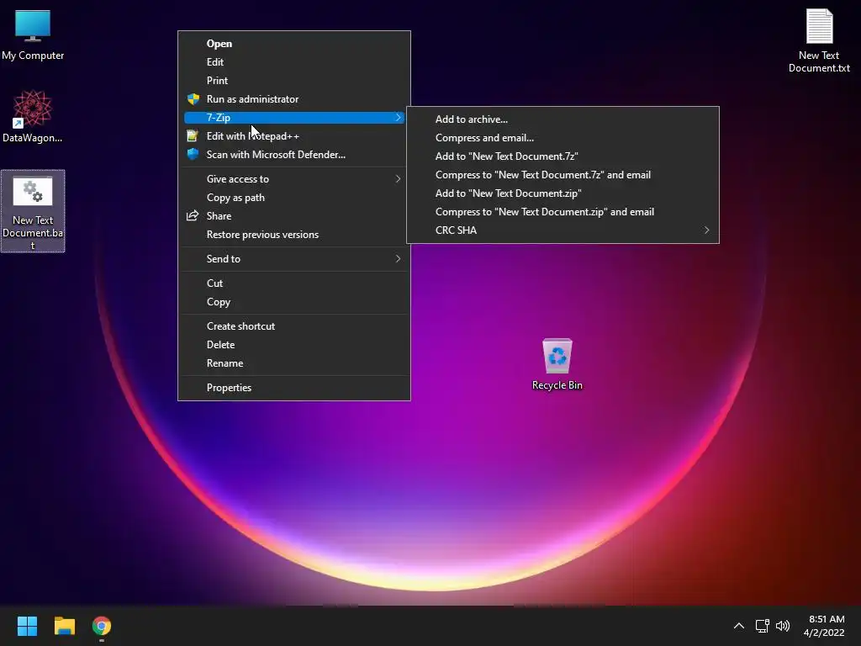Choose Share in the context menu
This screenshot has width=861, height=646.
(x=293, y=216)
